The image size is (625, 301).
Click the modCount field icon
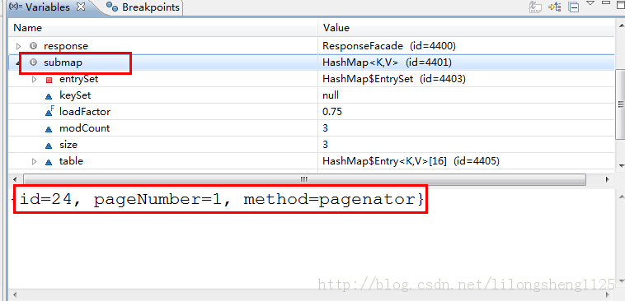point(49,129)
